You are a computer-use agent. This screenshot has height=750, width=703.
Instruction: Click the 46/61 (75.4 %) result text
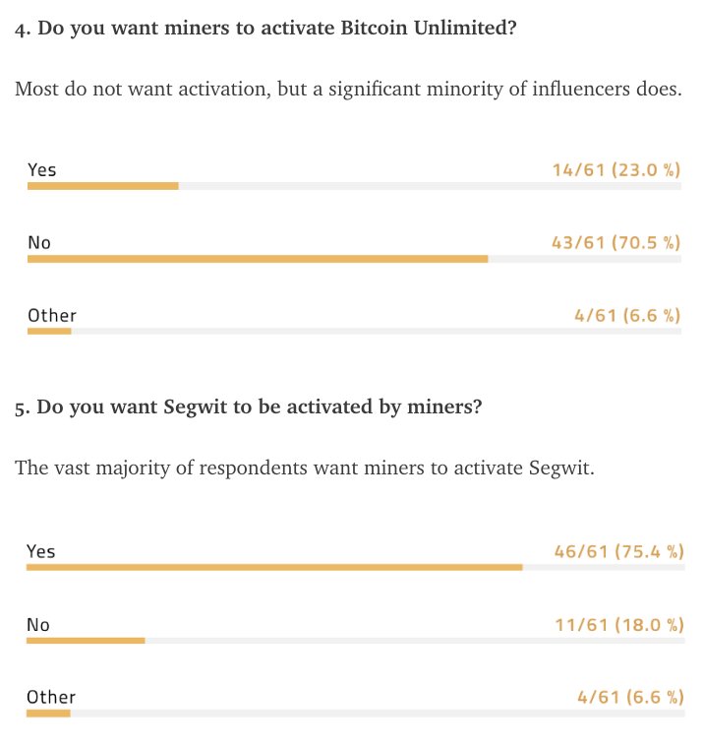tap(618, 551)
